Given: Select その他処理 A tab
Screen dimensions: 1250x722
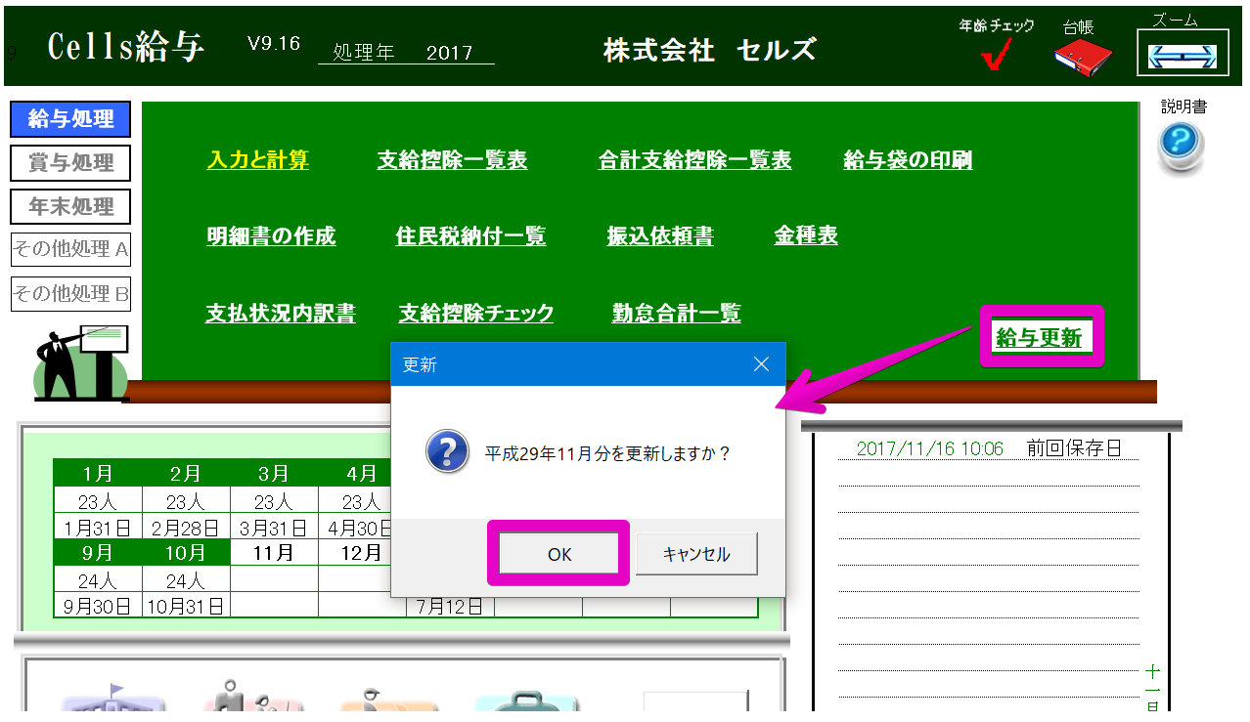Looking at the screenshot, I should coord(70,249).
